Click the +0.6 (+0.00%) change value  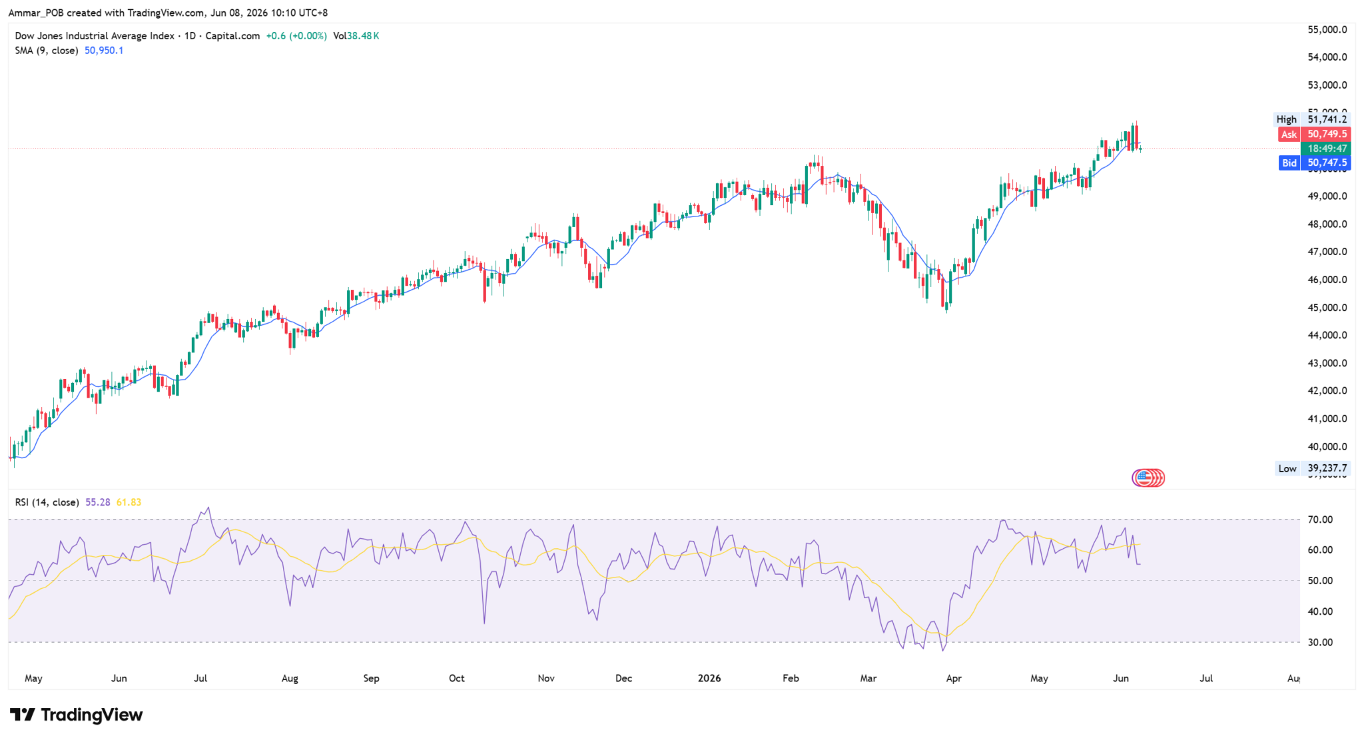click(x=296, y=36)
